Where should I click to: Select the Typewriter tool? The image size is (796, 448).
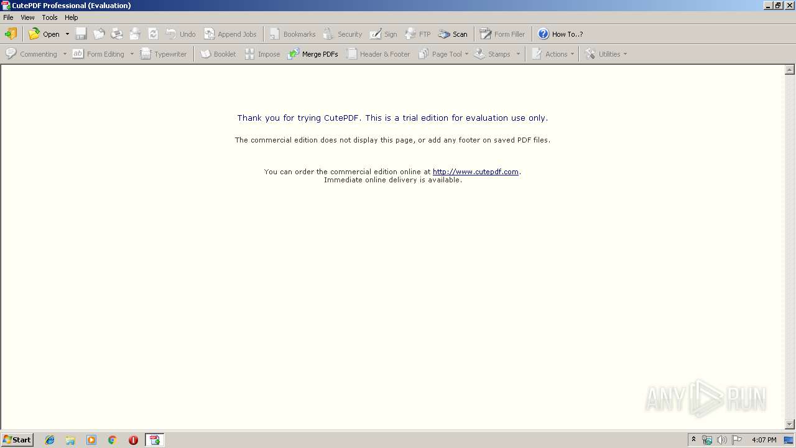point(163,54)
